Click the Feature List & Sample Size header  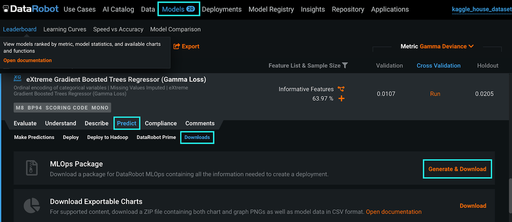(x=304, y=66)
